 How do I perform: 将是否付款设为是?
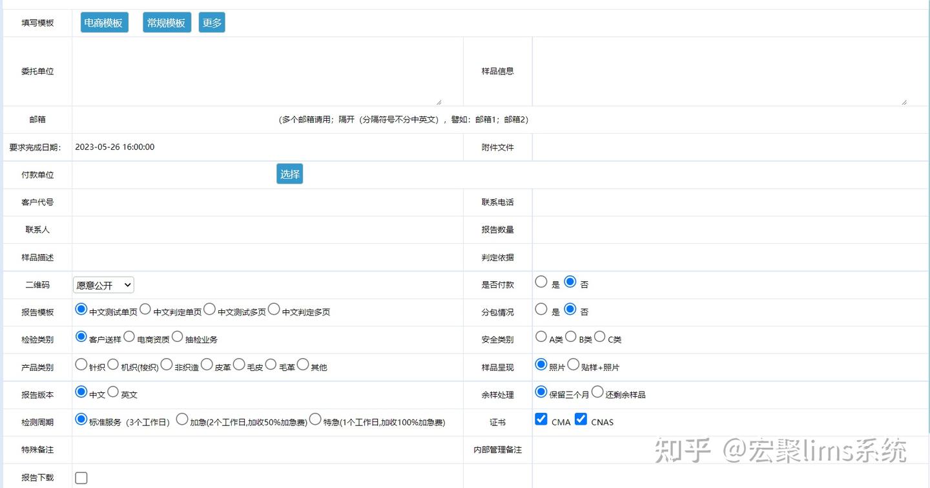541,281
